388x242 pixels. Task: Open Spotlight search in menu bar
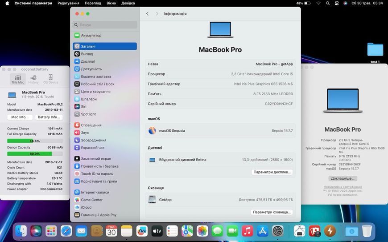(328, 3)
